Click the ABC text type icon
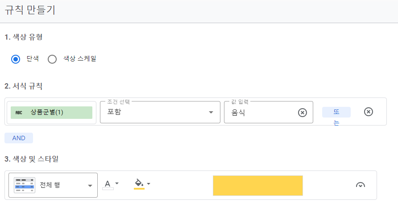This screenshot has height=215, width=398. click(19, 113)
